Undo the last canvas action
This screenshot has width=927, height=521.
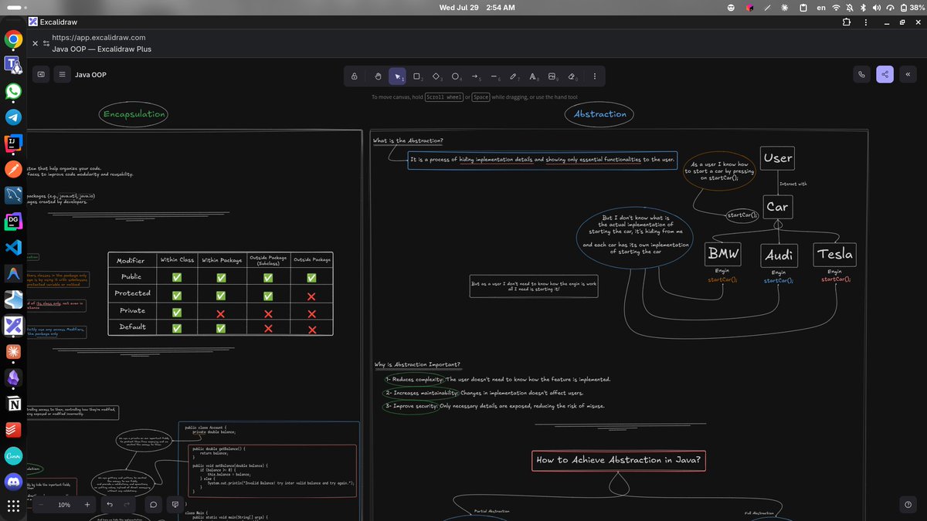110,505
